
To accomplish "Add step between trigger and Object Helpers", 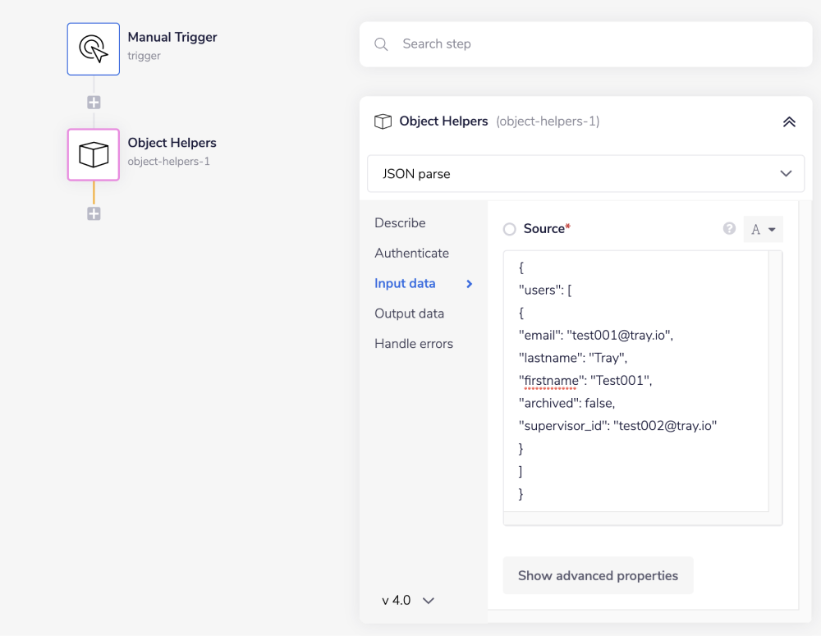I will pyautogui.click(x=94, y=103).
